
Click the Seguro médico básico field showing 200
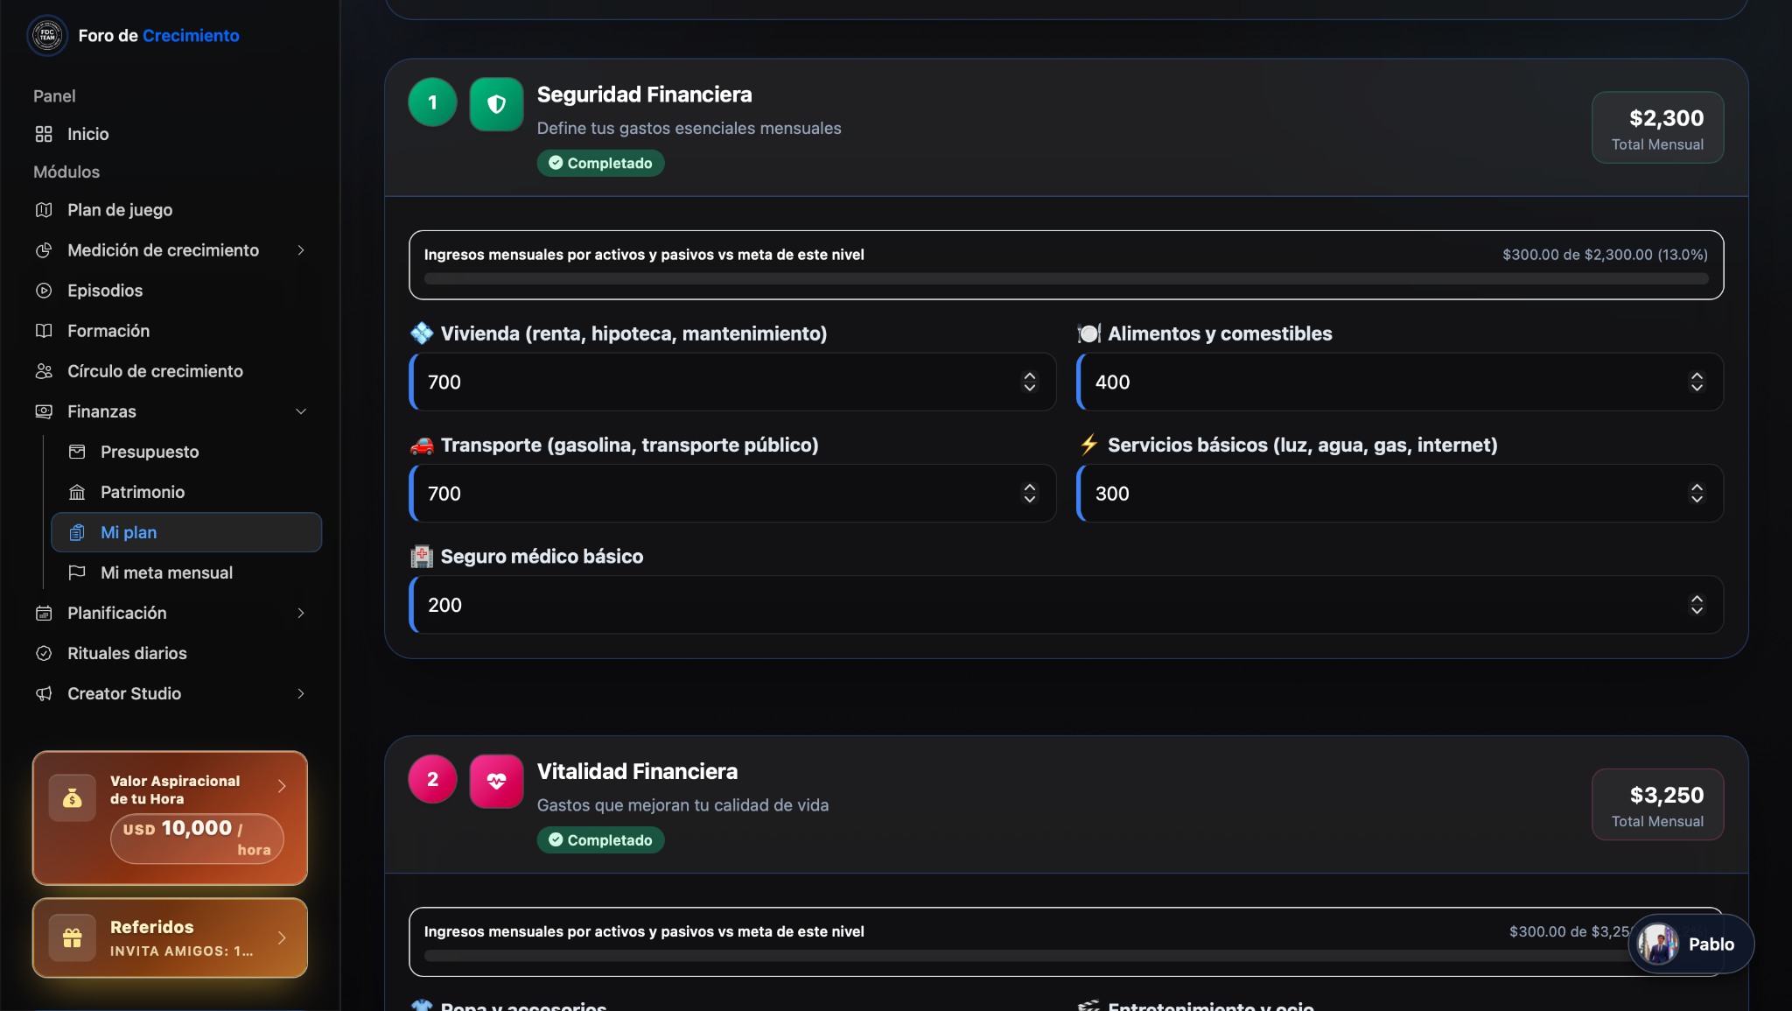tap(1066, 605)
